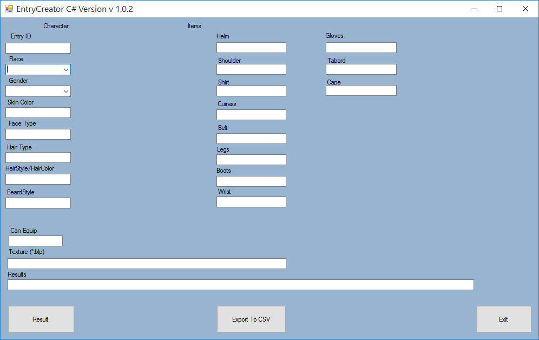The height and width of the screenshot is (340, 539).
Task: Focus the HairStyle/HairColor input field
Action: tap(38, 179)
